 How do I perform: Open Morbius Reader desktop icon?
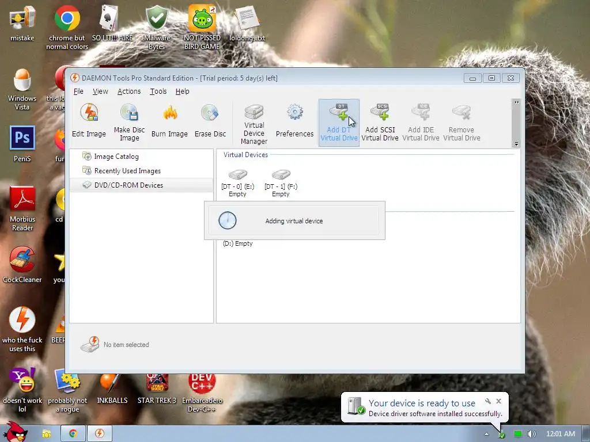pos(22,208)
